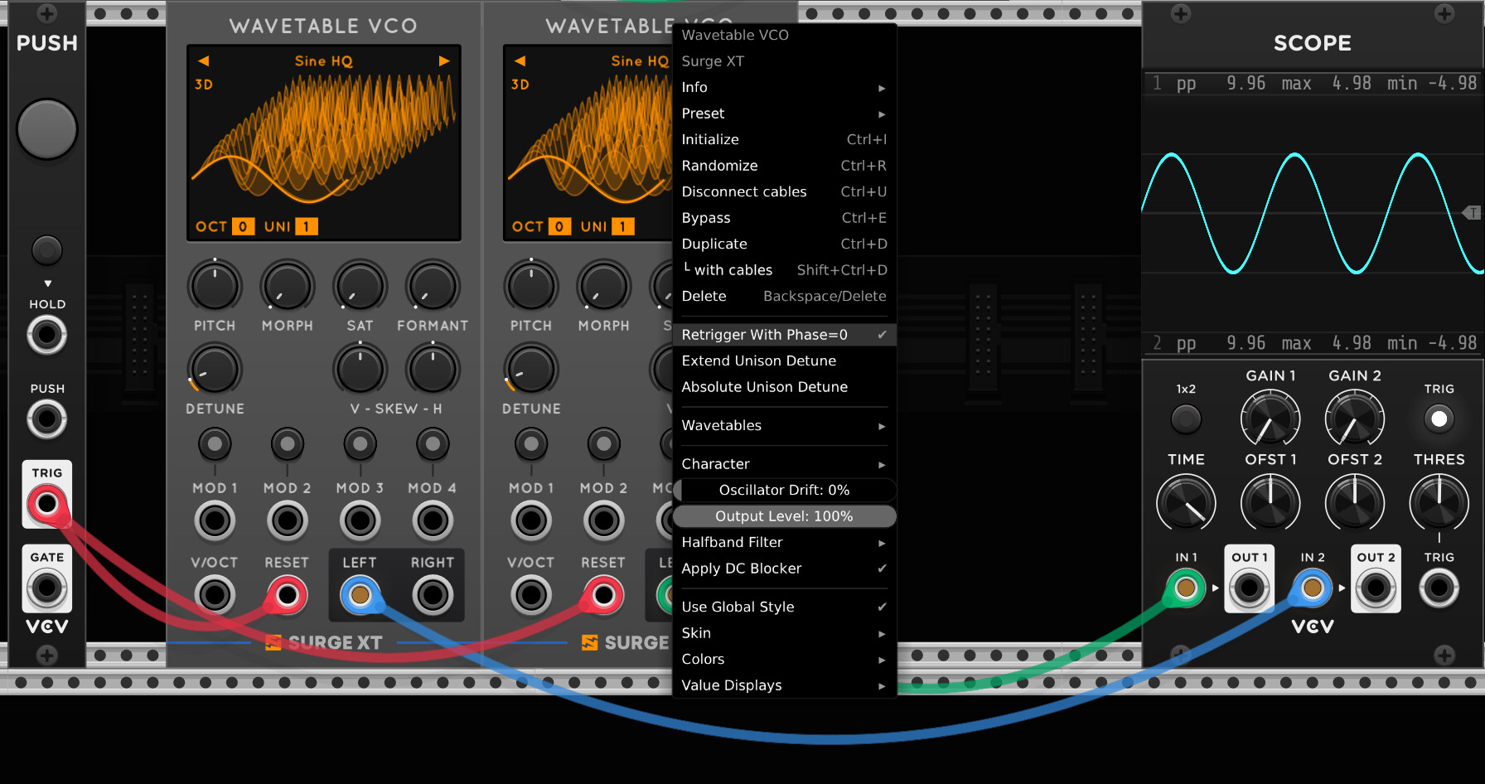Click the MOD 1 attenuator on first VCO
The width and height of the screenshot is (1485, 784).
coord(215,444)
